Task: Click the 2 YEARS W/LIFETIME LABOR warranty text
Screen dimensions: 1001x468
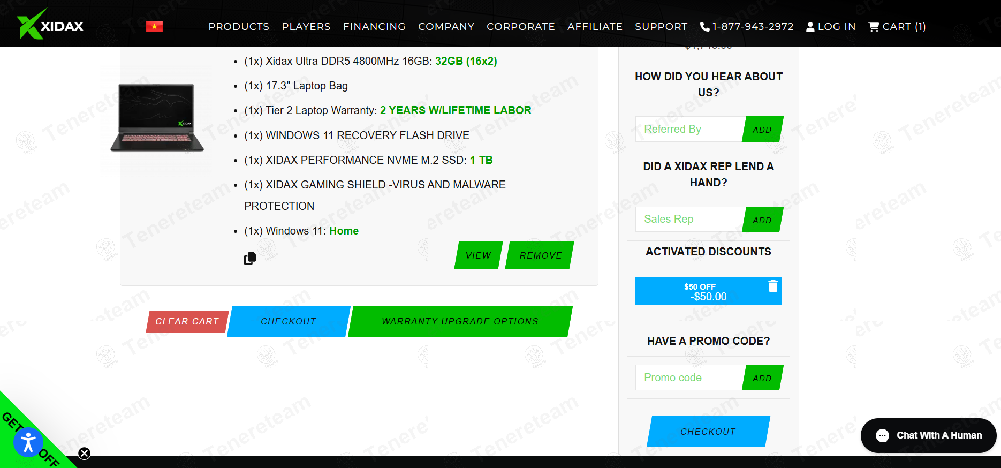Action: click(x=456, y=110)
